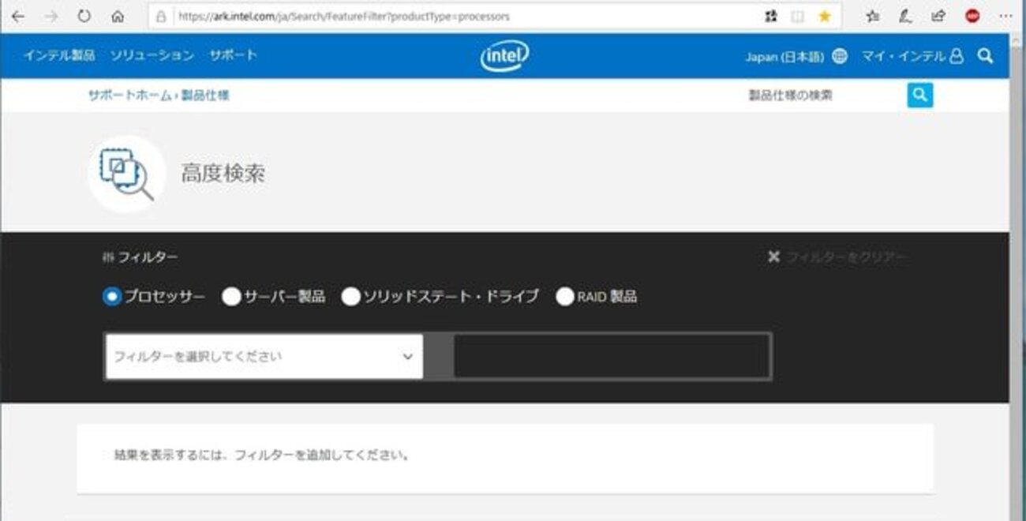The height and width of the screenshot is (521, 1026).
Task: Click the translate icon in the address bar
Action: pos(771,16)
